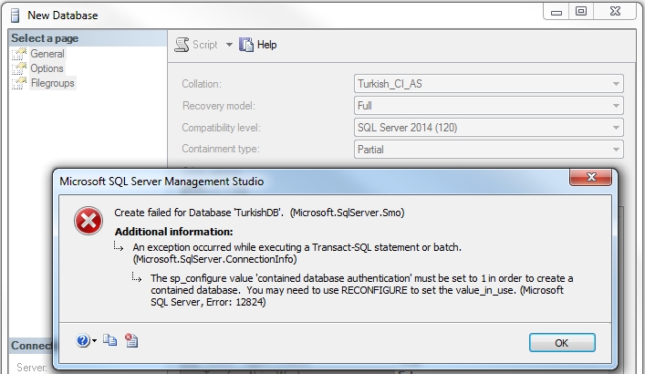The image size is (645, 374).
Task: Click the 'An exception occurred' message text
Action: (x=297, y=253)
